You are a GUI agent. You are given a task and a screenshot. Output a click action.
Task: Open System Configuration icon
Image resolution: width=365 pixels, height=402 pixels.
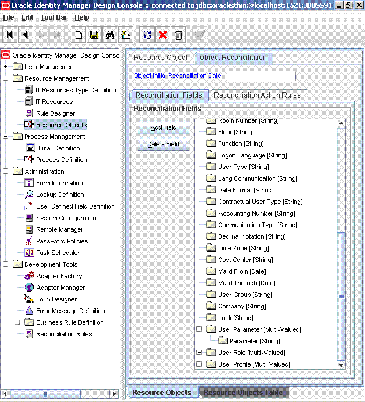29,218
